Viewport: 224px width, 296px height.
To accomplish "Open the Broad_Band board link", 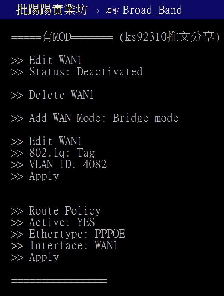I will (152, 10).
